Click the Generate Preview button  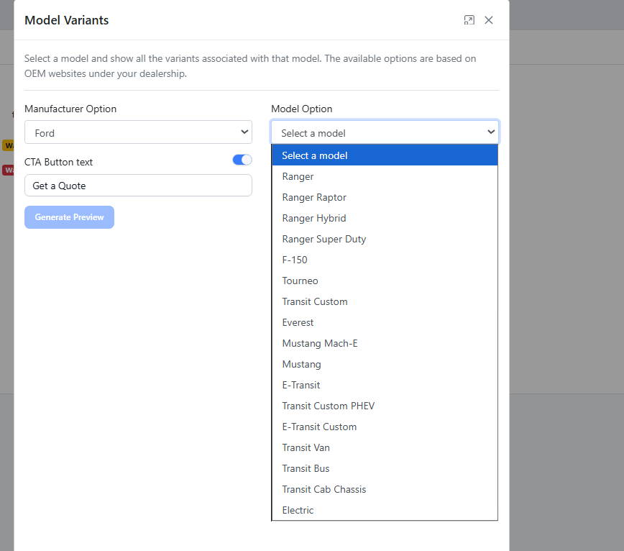point(69,217)
